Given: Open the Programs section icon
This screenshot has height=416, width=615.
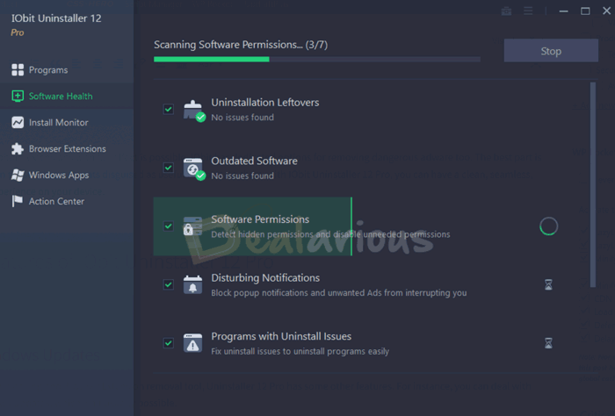Looking at the screenshot, I should [x=18, y=70].
